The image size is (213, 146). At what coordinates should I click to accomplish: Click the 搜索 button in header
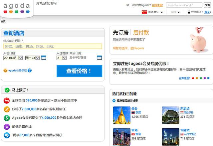tap(207, 5)
